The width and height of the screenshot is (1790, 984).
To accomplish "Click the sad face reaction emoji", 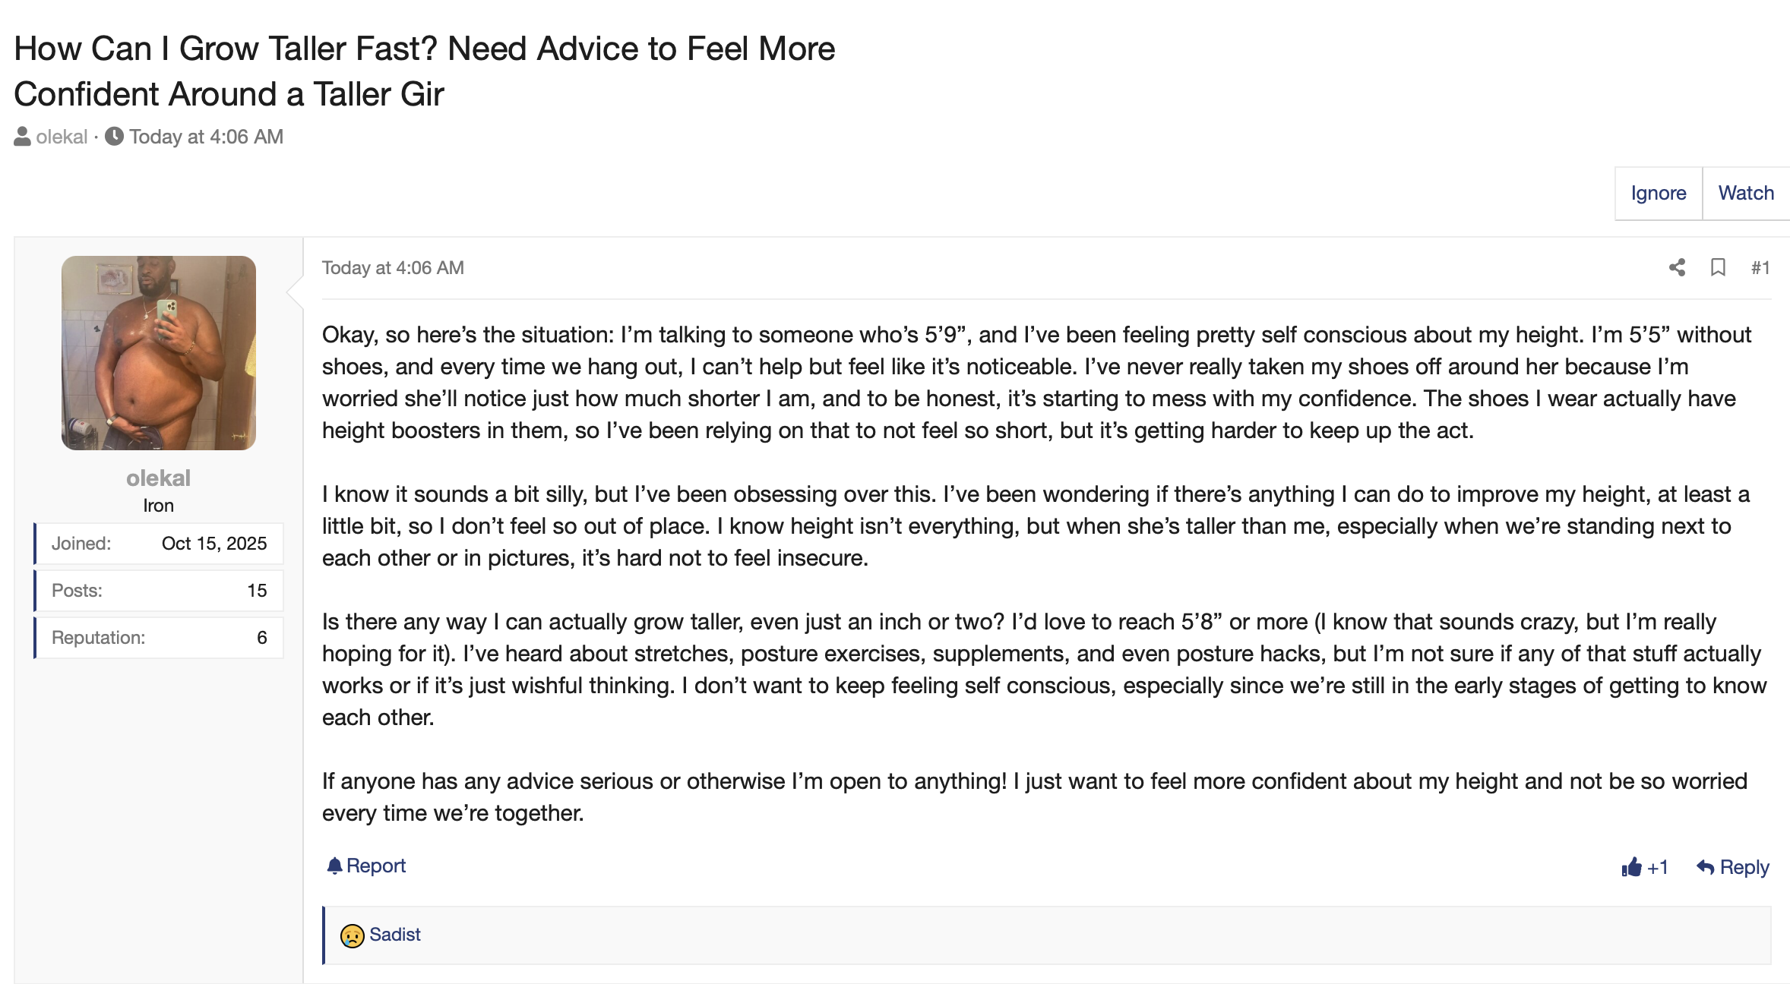I will coord(352,935).
